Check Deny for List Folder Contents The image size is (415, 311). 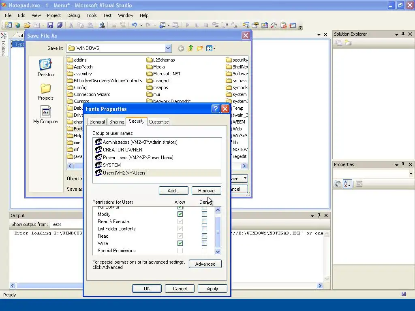pyautogui.click(x=204, y=228)
